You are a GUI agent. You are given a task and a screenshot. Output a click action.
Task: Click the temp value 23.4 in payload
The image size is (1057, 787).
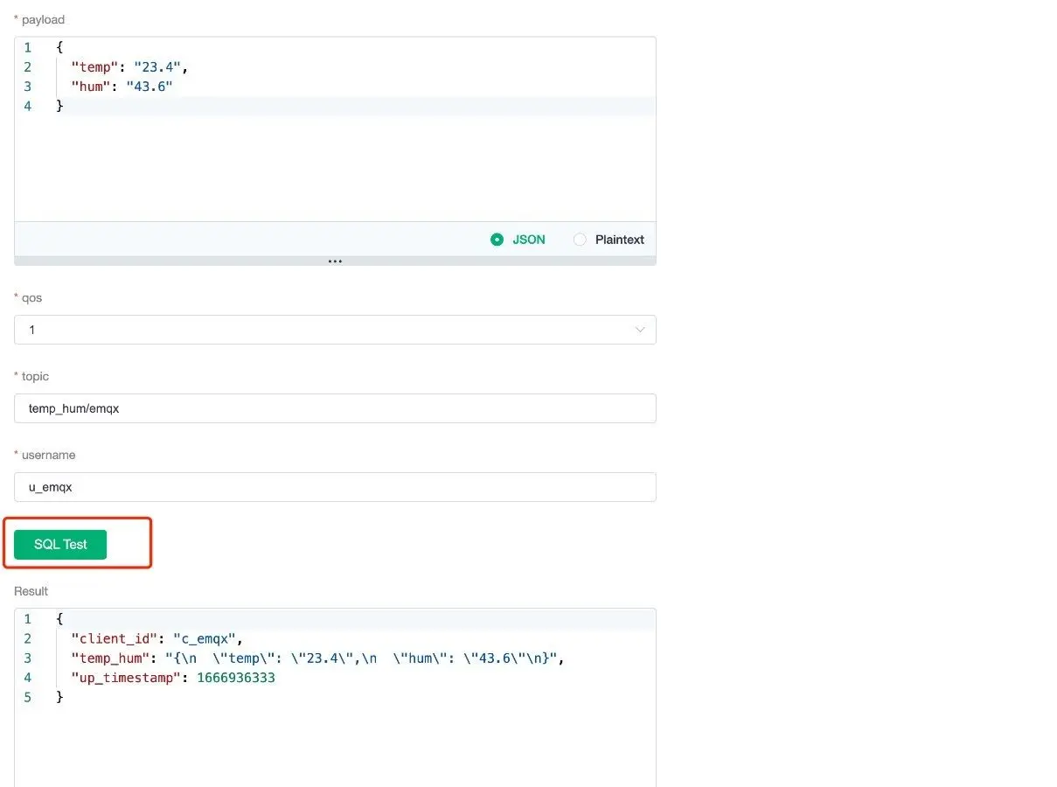[x=157, y=66]
